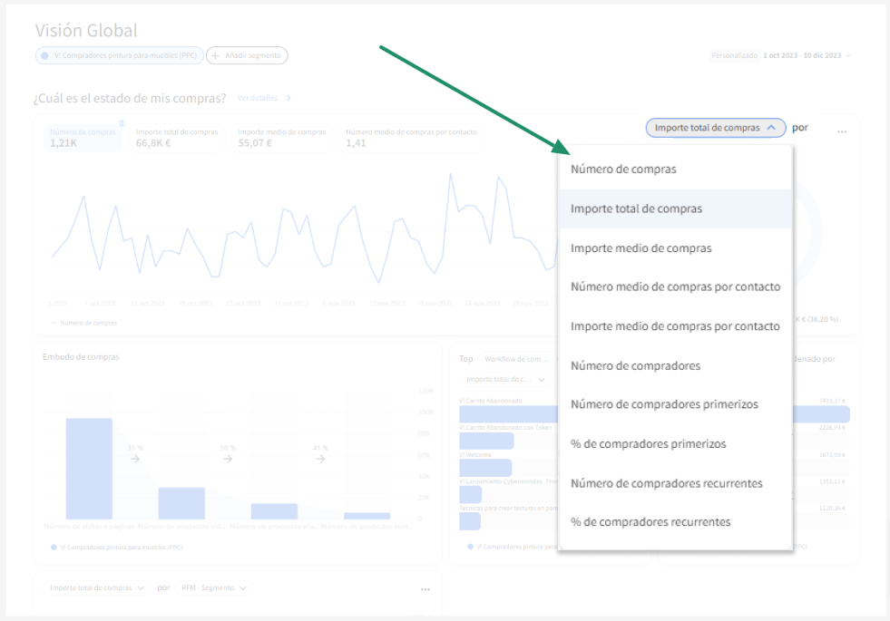890x621 pixels.
Task: Select Número de compradores primerizos option
Action: coord(676,404)
